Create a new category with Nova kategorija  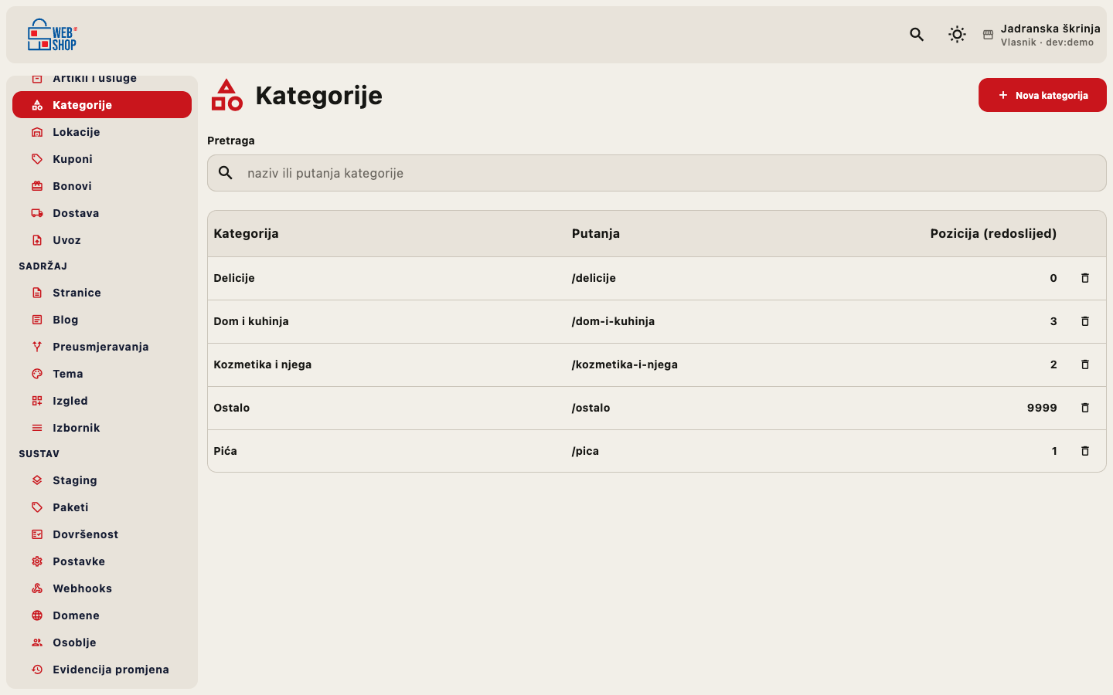(1043, 95)
